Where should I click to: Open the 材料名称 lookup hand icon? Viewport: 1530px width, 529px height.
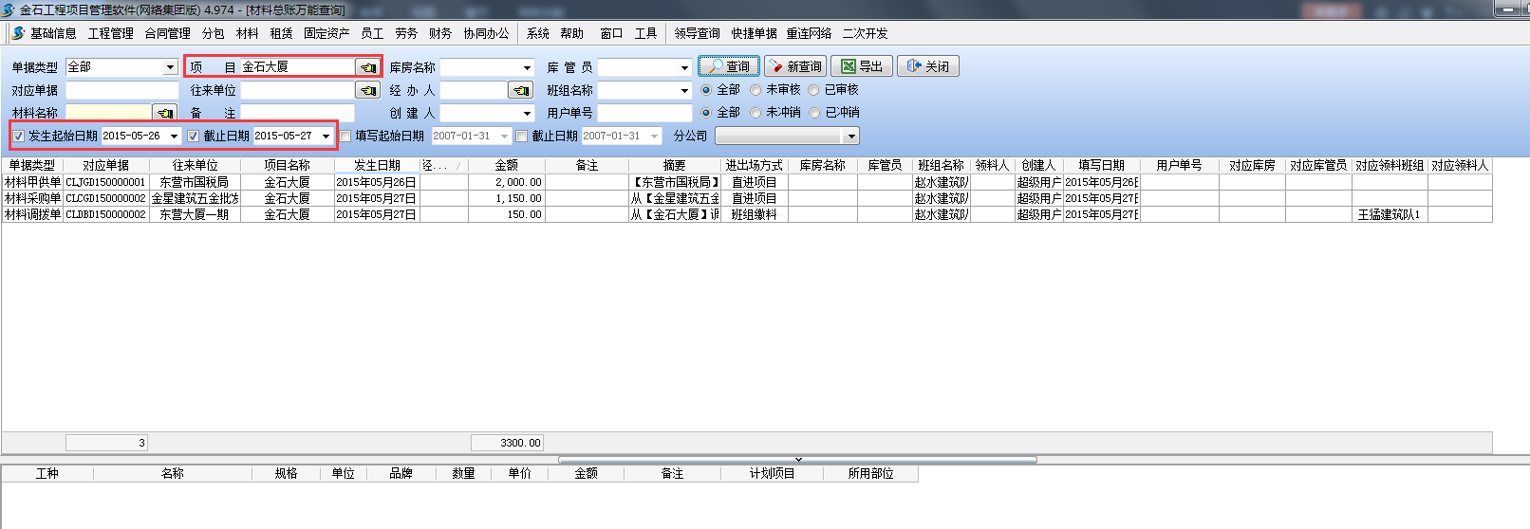(165, 113)
